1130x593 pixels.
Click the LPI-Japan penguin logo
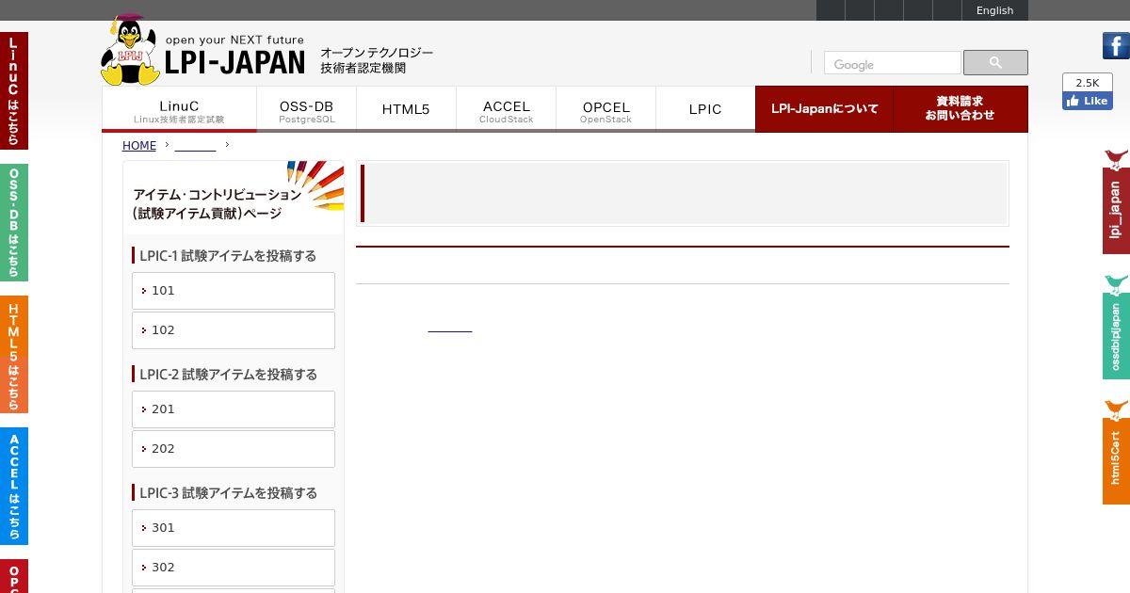[130, 51]
